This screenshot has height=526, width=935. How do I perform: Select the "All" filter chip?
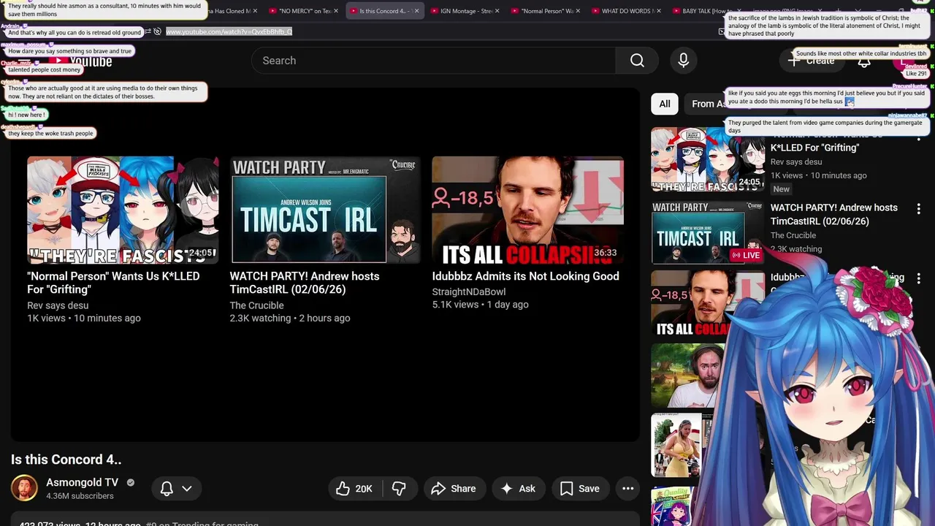click(665, 104)
